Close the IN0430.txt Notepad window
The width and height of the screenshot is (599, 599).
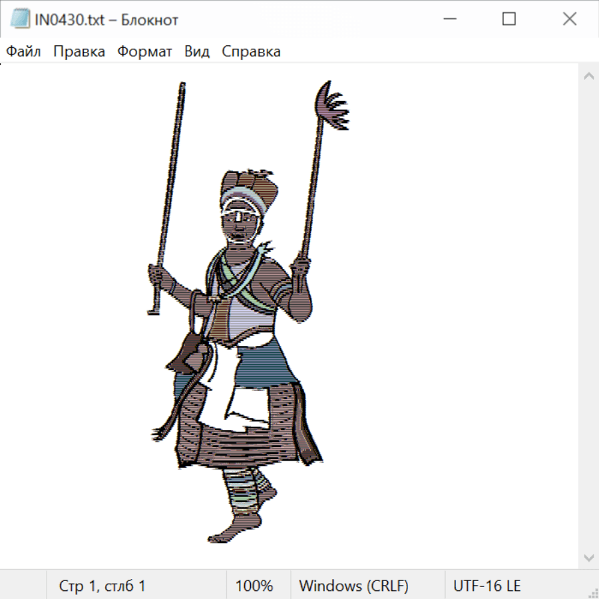569,19
